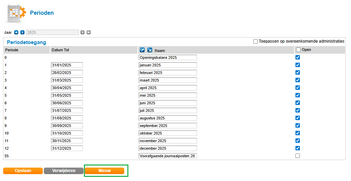Edit the Datum Tot field 28/02/2025
The width and height of the screenshot is (351, 181).
pos(67,73)
